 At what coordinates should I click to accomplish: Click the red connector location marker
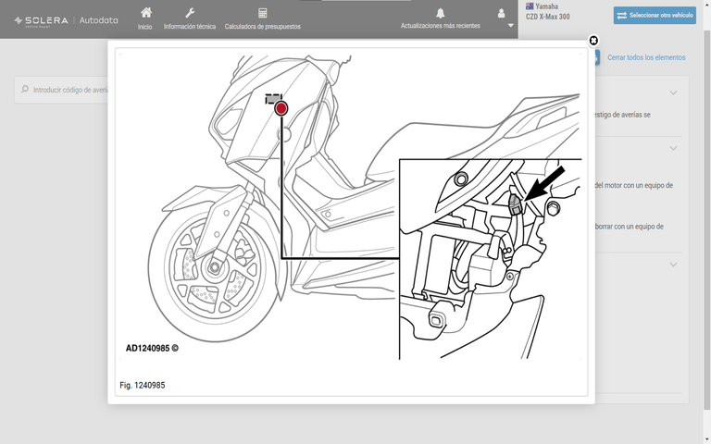(x=281, y=109)
